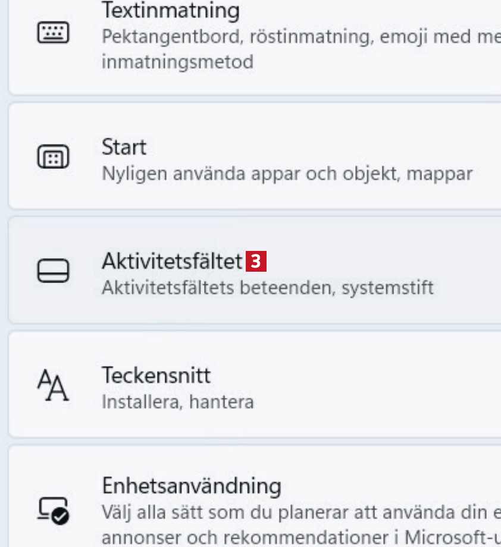Open the Start personalization settings

tap(124, 147)
